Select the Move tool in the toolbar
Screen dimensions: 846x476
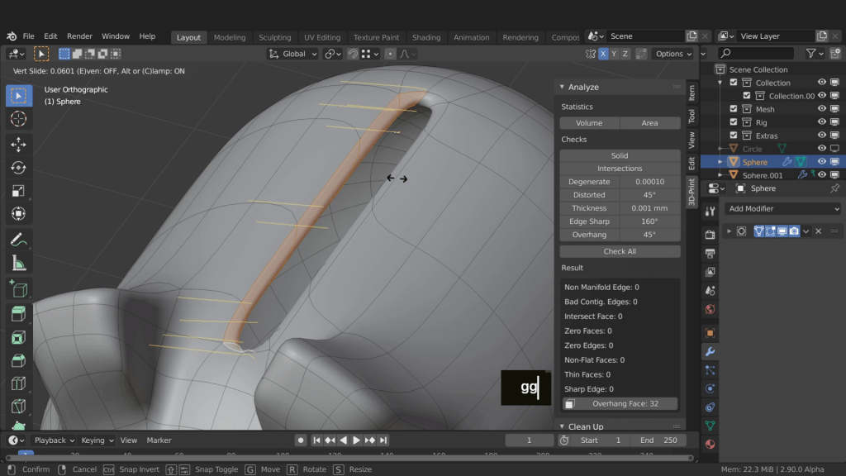coord(18,145)
